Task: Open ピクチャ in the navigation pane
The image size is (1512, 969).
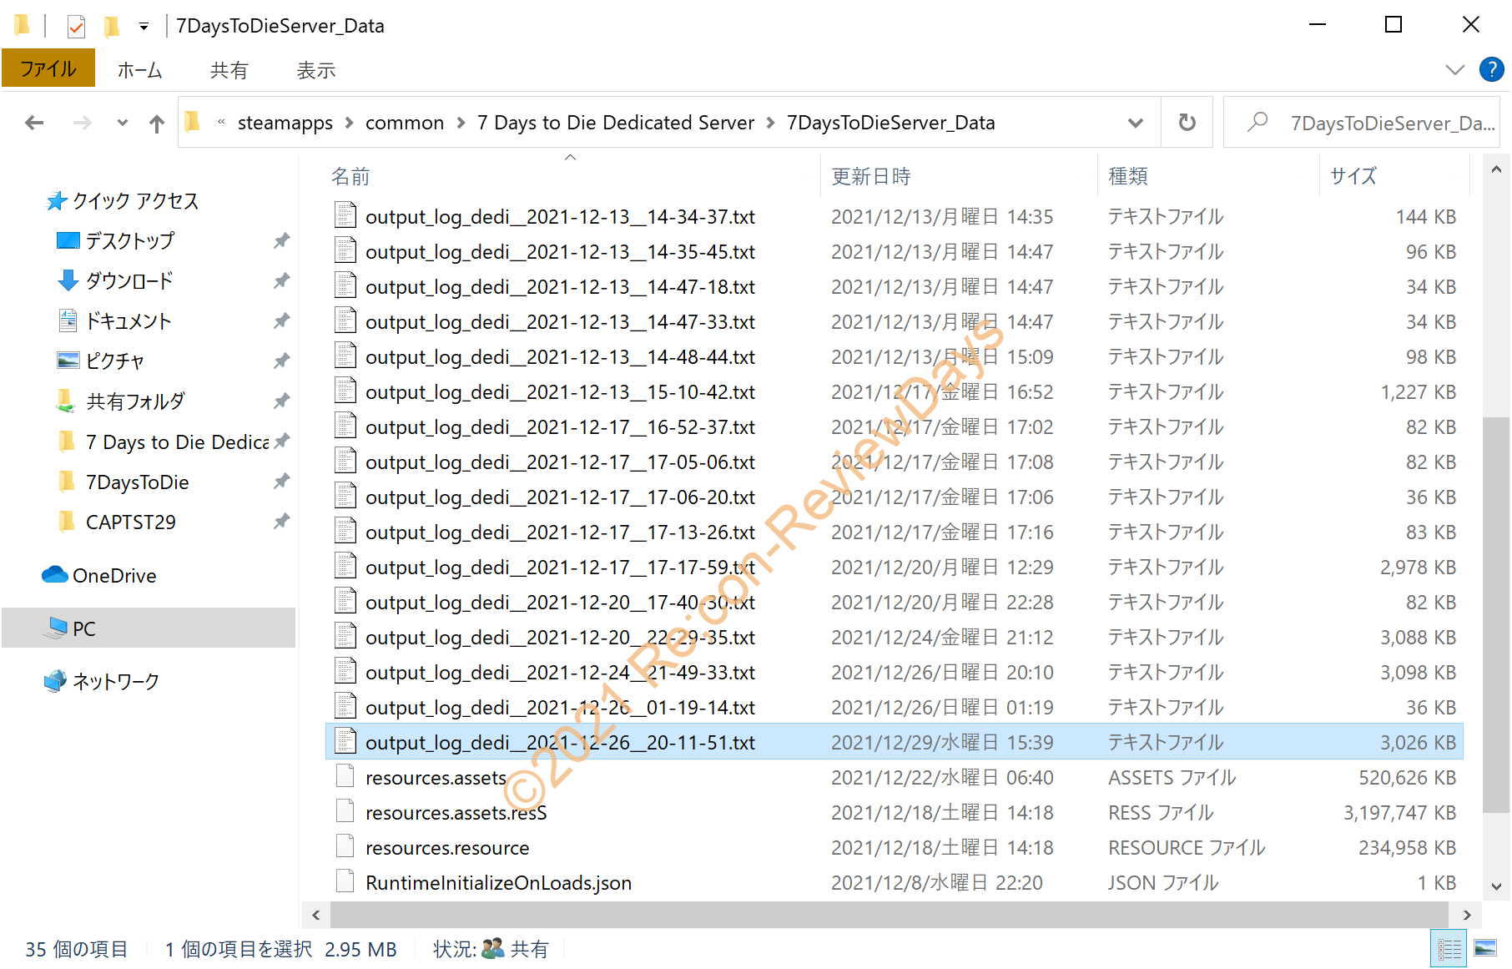Action: (115, 361)
